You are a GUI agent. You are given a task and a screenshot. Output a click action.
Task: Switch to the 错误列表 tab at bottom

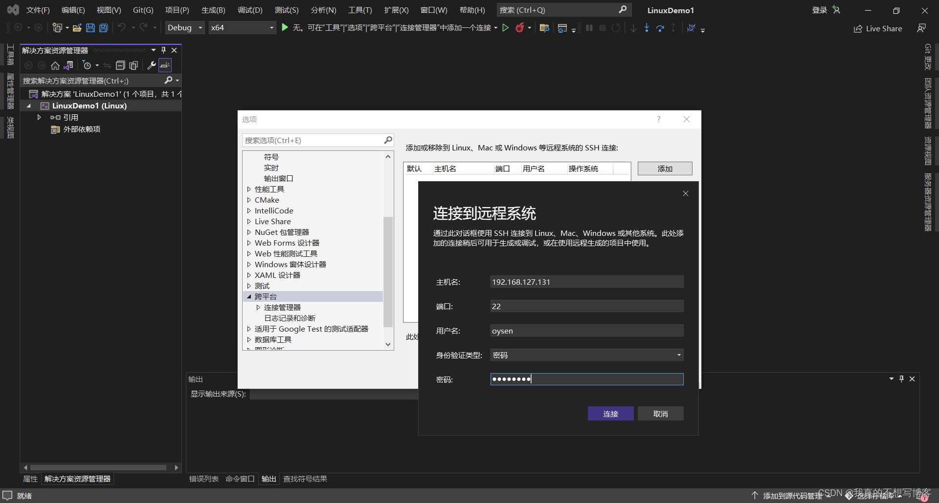click(203, 479)
